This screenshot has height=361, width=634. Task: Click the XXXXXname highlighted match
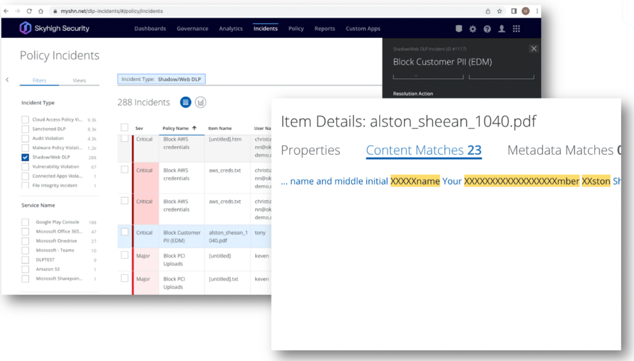point(415,181)
